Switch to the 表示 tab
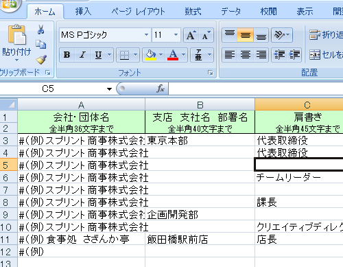The image size is (343, 267). (305, 12)
